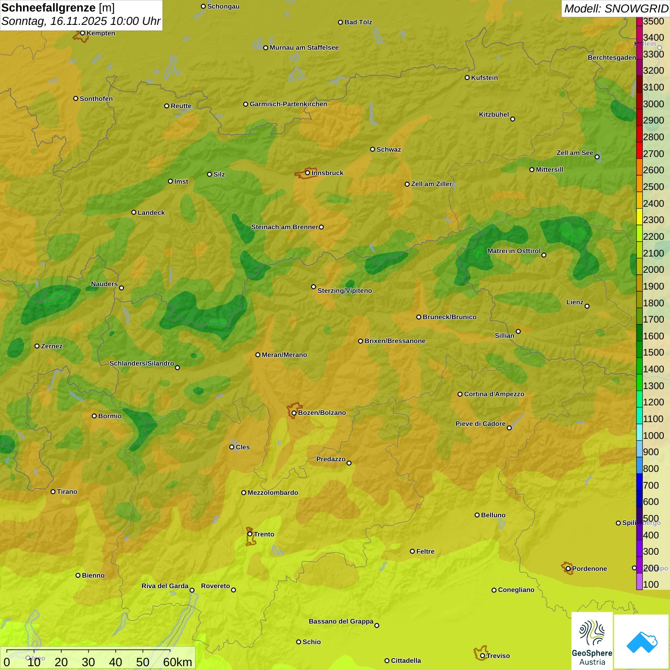Click the "Matrei in Osttirol" label

pos(514,251)
